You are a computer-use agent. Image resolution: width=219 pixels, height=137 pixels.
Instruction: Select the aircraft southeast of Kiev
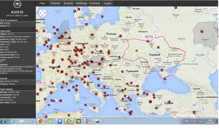[x=158, y=47]
